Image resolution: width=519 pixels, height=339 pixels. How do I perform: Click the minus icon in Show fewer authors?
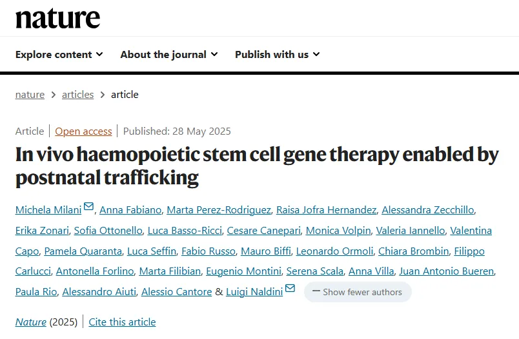(x=316, y=291)
